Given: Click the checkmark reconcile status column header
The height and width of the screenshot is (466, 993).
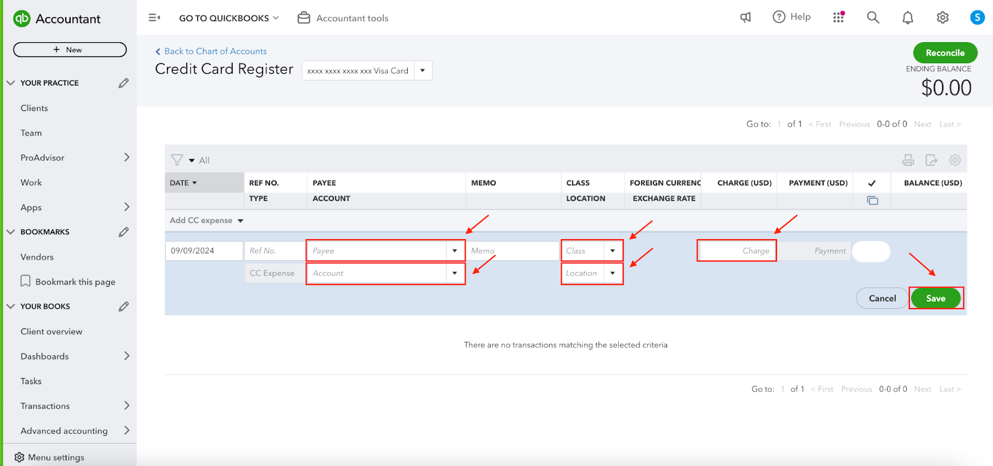Looking at the screenshot, I should [872, 183].
